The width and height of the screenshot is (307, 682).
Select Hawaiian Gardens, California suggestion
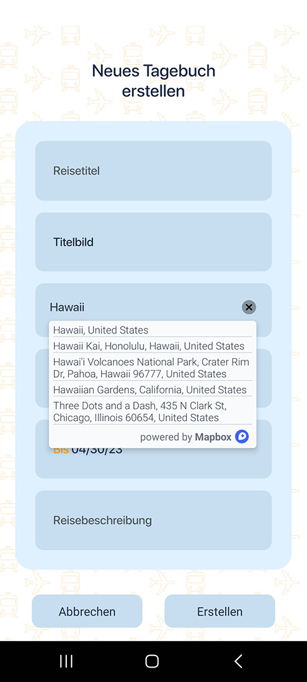152,389
